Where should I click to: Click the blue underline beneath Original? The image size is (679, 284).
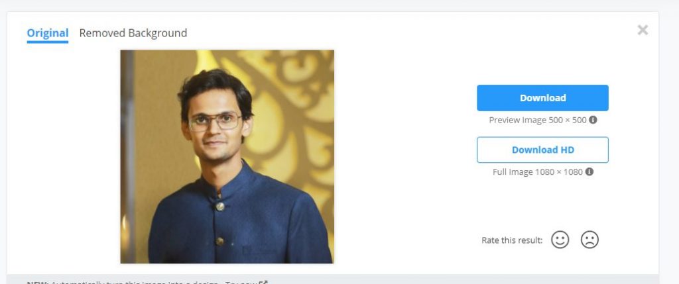coord(48,42)
